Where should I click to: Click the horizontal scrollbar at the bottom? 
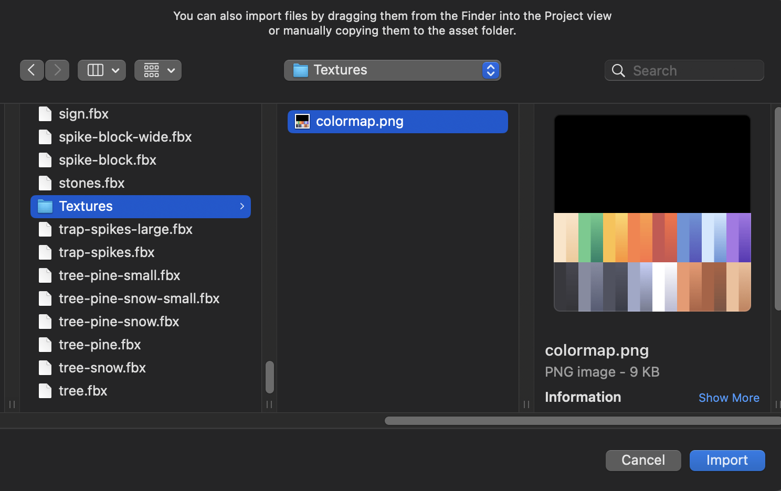click(582, 421)
